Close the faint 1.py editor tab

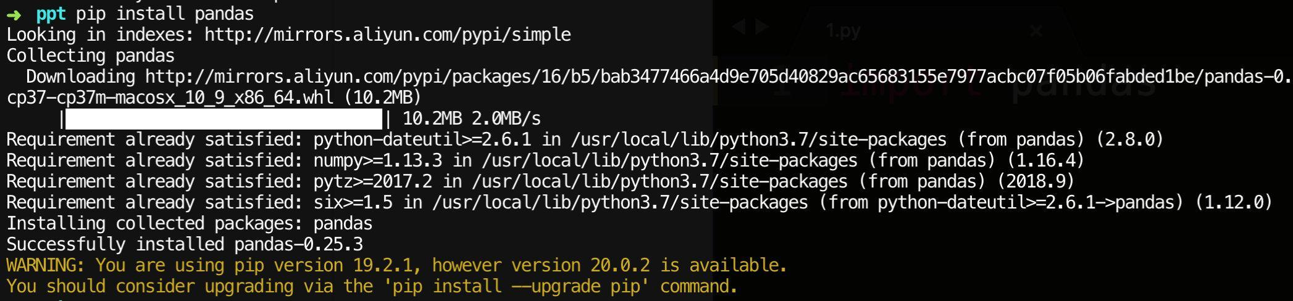click(x=1036, y=30)
